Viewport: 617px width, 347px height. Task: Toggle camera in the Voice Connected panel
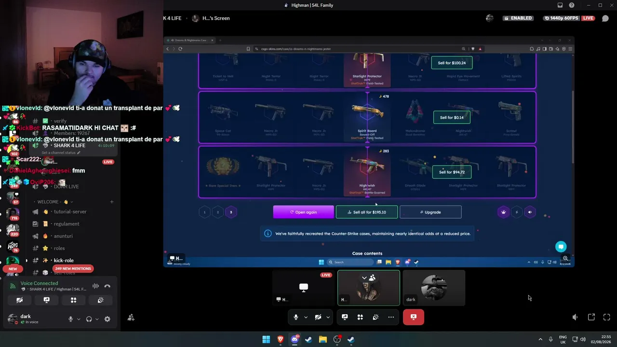[x=19, y=300]
